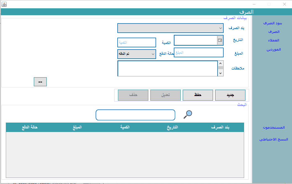Screen dimensions: 292x184
Task: Sort by بند الصرف column header
Action: click(220, 127)
